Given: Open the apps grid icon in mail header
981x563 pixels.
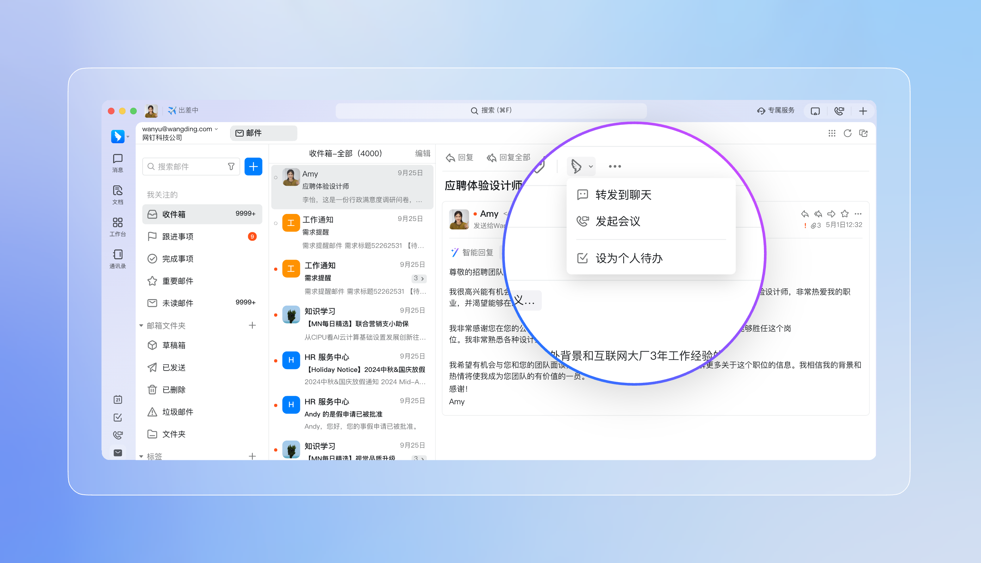Looking at the screenshot, I should point(832,133).
